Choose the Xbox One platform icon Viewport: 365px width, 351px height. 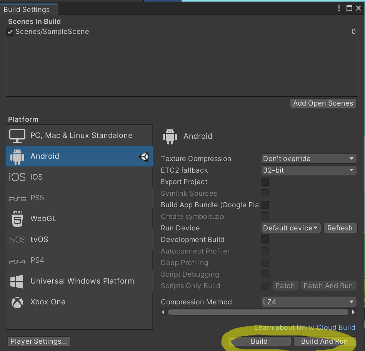point(17,302)
